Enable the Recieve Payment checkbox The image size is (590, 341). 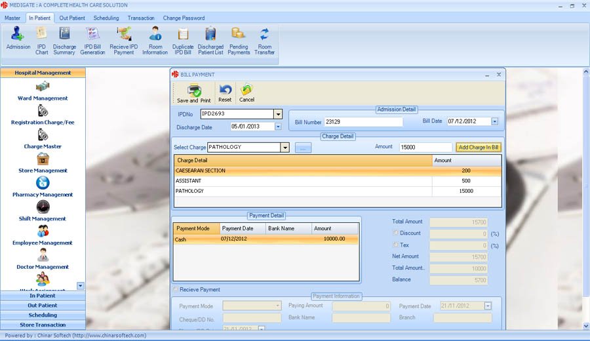pos(175,289)
